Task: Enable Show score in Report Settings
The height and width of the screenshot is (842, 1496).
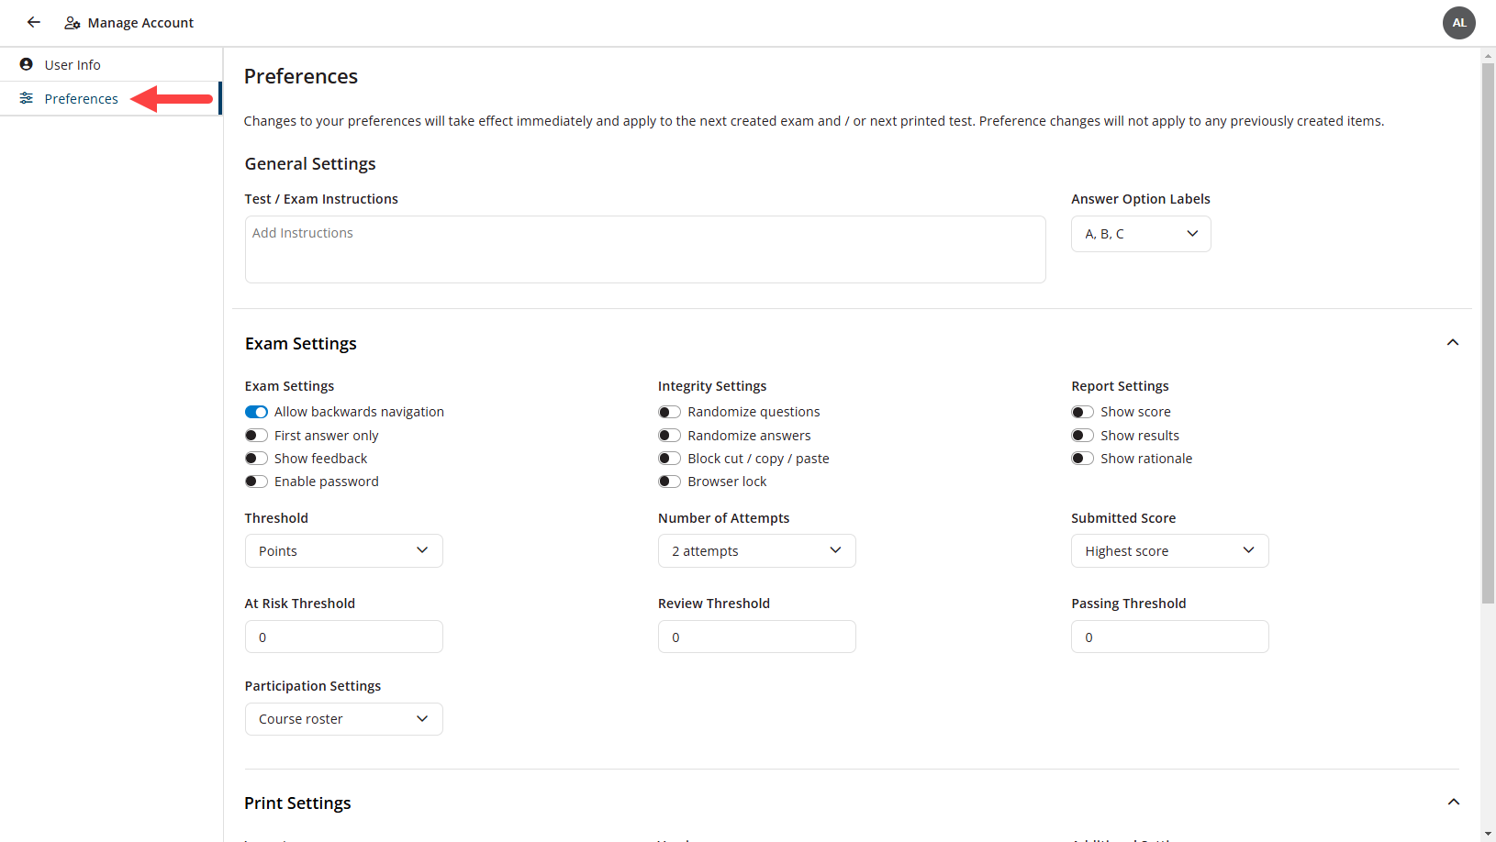Action: point(1082,411)
